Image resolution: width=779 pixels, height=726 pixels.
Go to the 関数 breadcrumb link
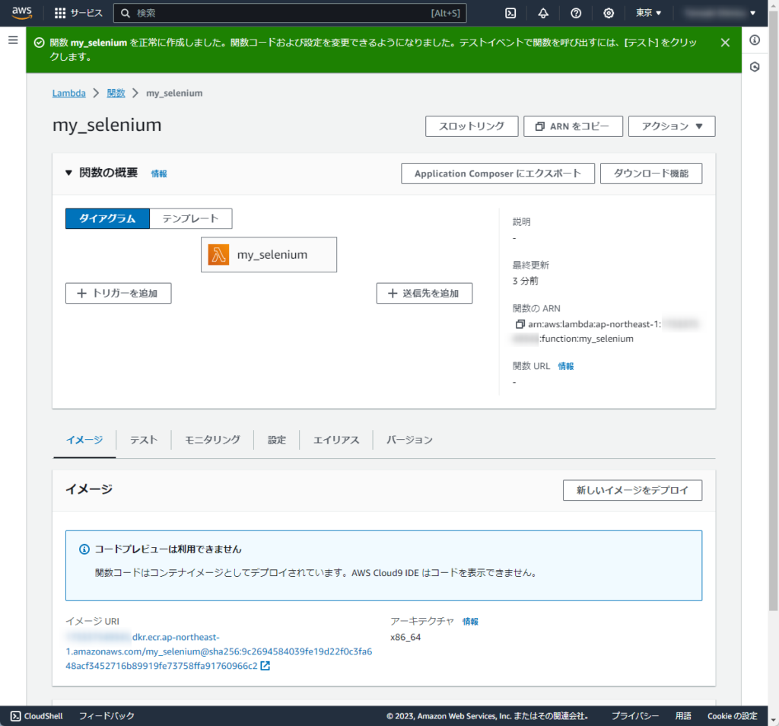(x=116, y=93)
